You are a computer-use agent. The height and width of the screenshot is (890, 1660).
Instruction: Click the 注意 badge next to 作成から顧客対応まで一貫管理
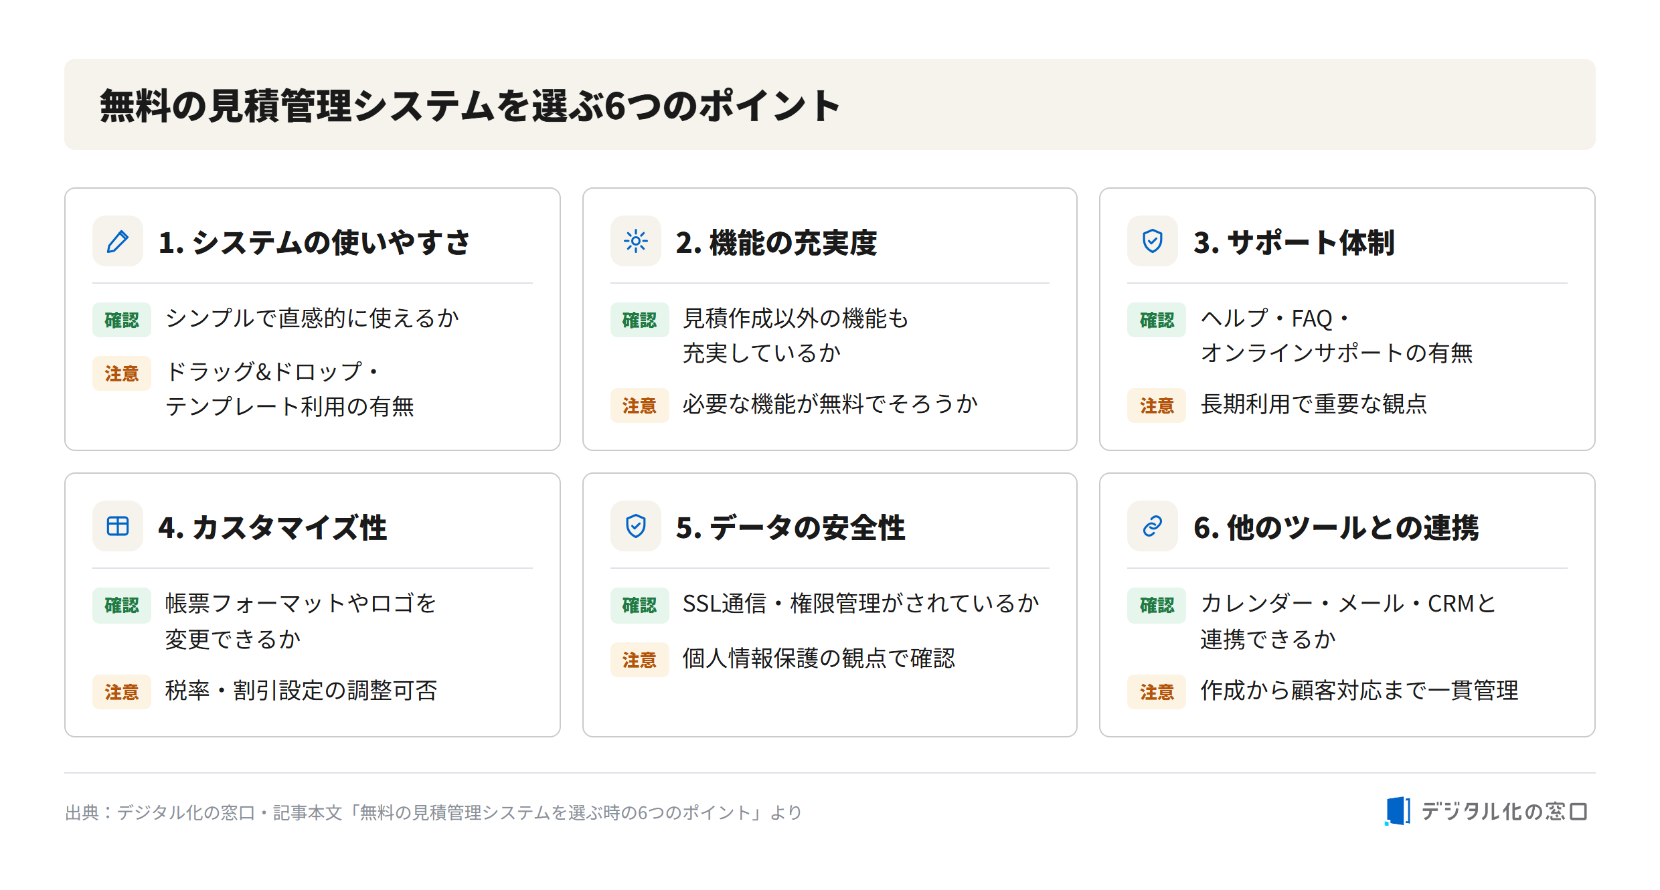(x=1157, y=692)
